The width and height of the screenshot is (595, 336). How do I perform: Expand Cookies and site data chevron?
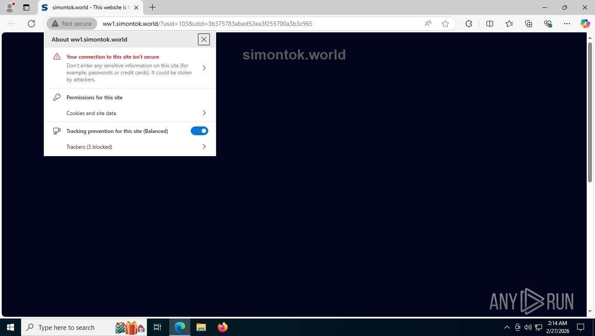[204, 113]
